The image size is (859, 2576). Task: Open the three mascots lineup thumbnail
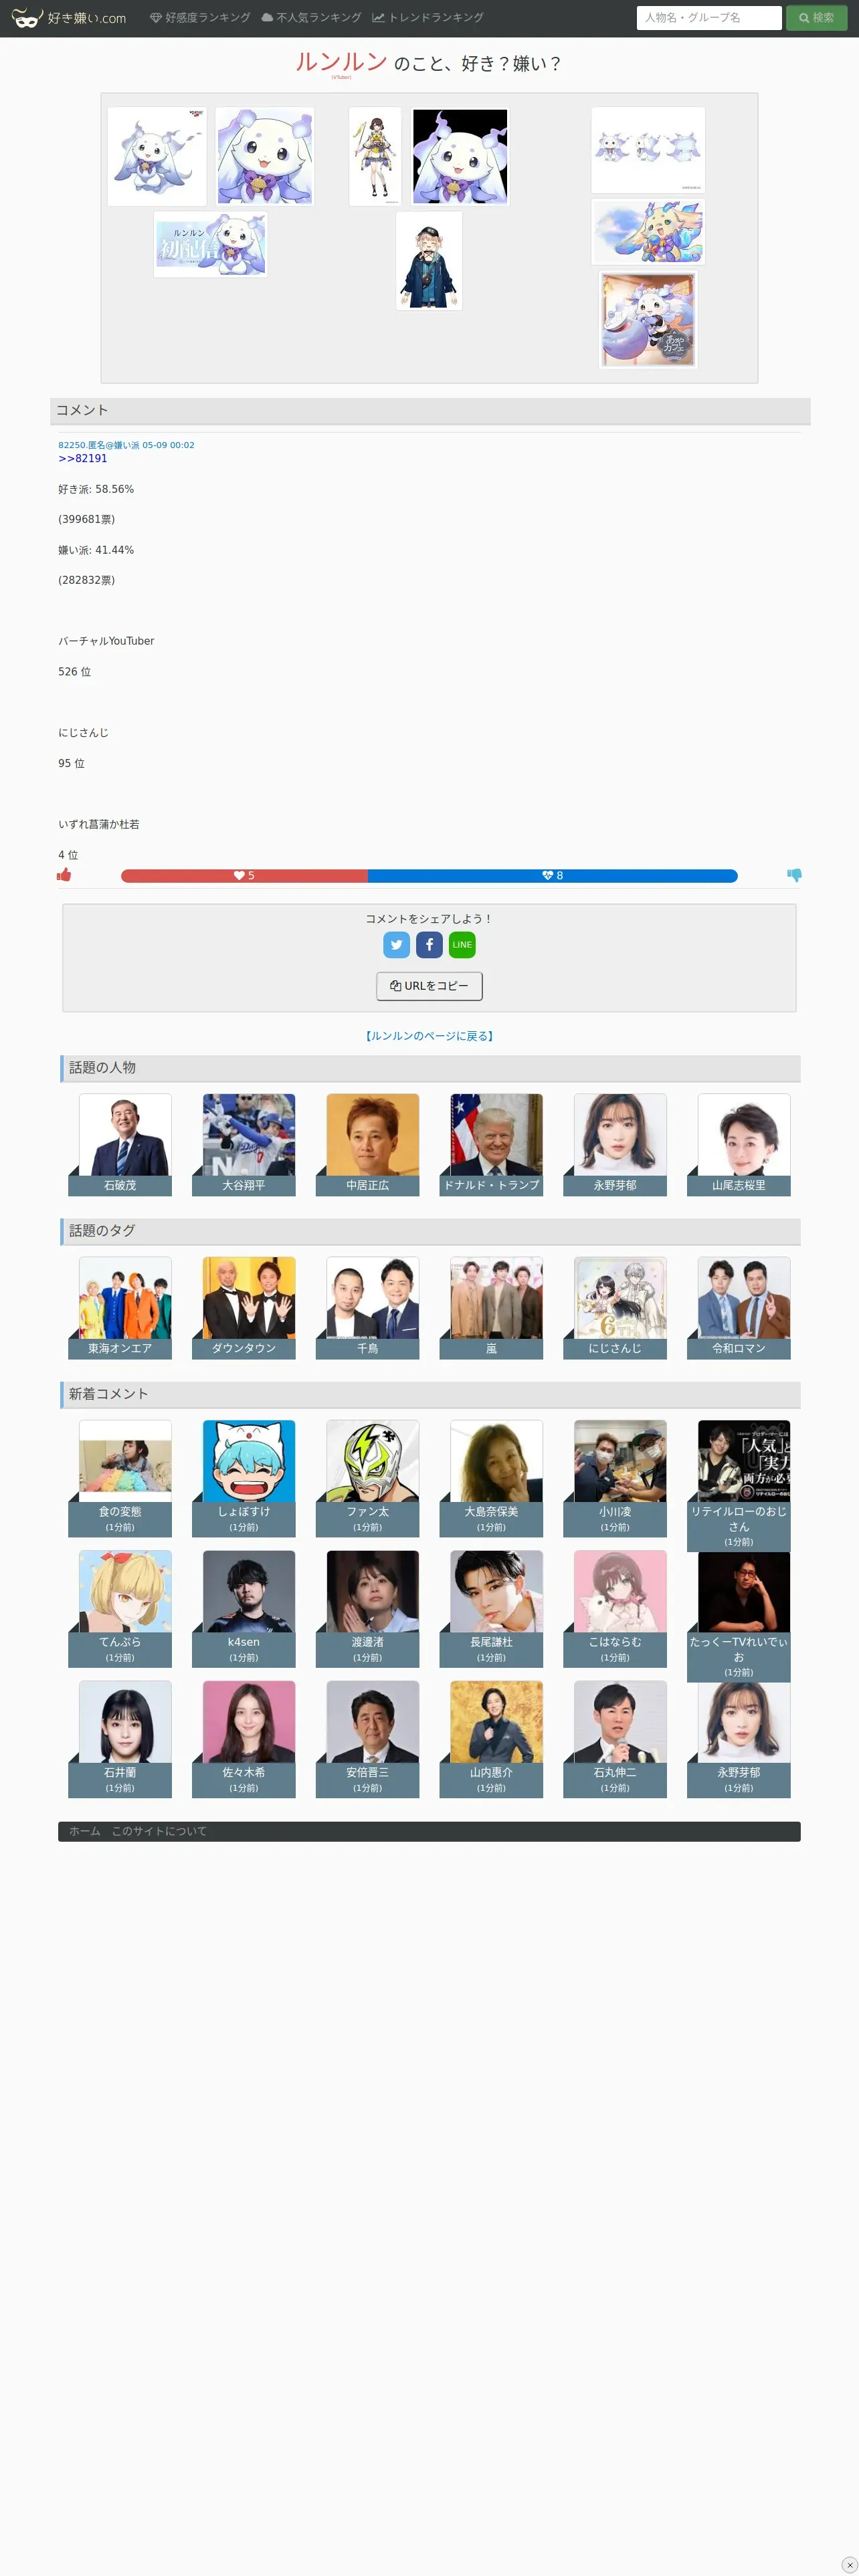pyautogui.click(x=648, y=150)
